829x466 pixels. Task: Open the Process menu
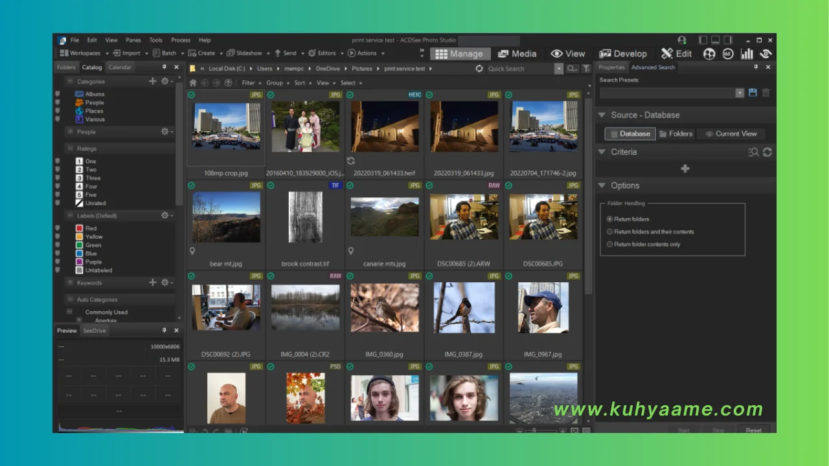tap(181, 40)
